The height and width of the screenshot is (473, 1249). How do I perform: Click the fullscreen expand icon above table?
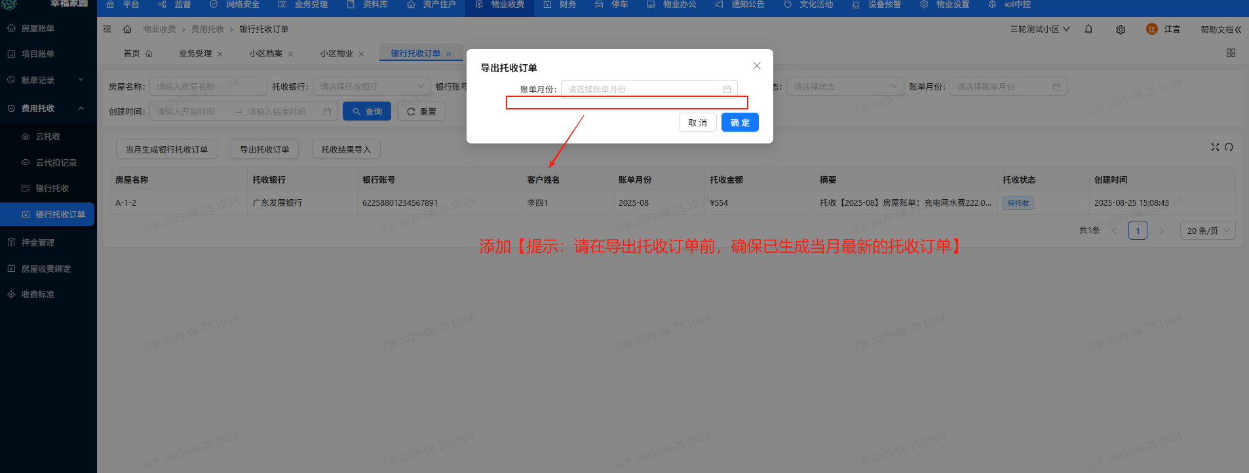pos(1215,147)
